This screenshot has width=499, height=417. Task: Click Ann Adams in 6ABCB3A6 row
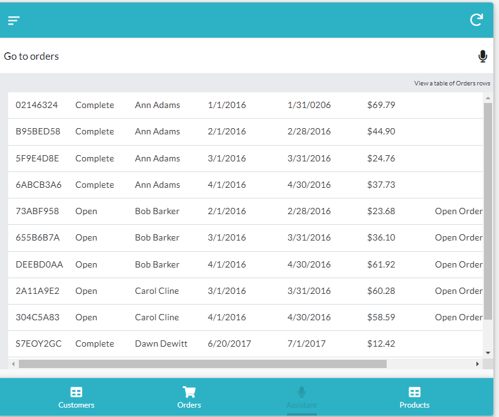point(158,185)
